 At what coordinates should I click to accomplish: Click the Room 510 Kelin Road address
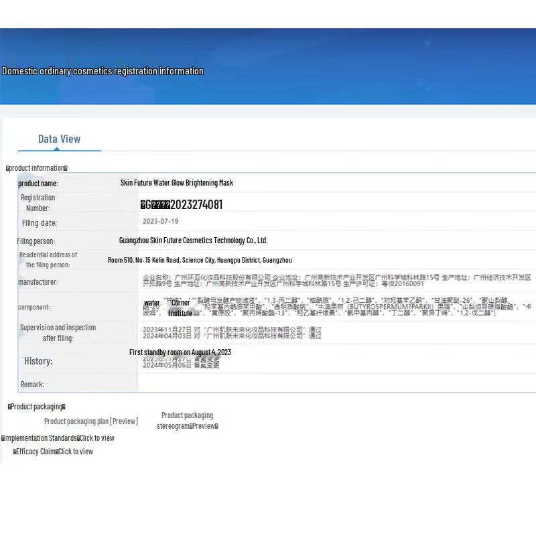[200, 260]
